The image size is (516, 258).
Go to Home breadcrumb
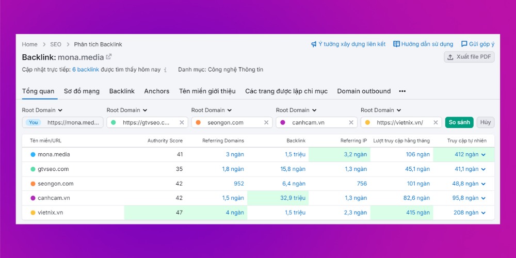pos(29,44)
